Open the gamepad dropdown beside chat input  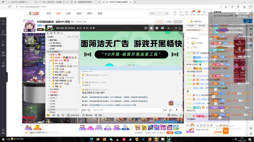(x=84, y=110)
